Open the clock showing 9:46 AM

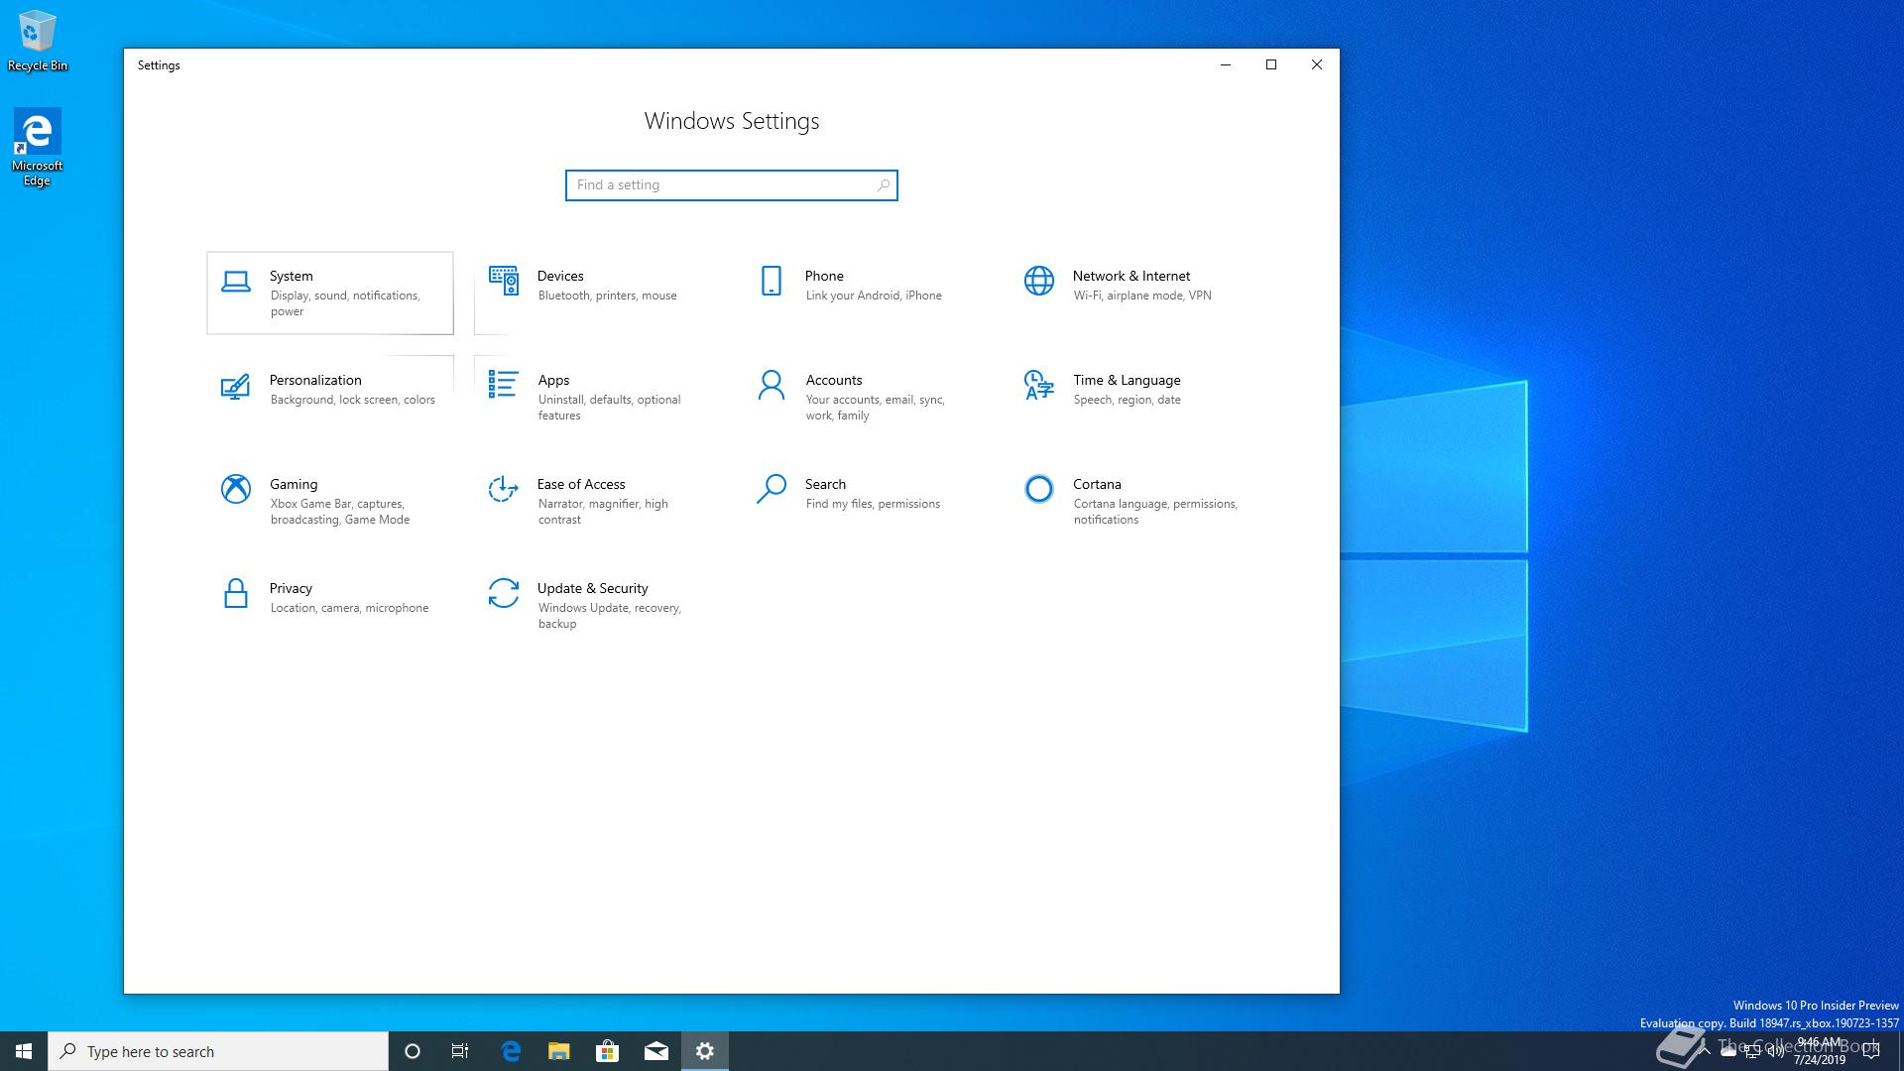tap(1819, 1051)
